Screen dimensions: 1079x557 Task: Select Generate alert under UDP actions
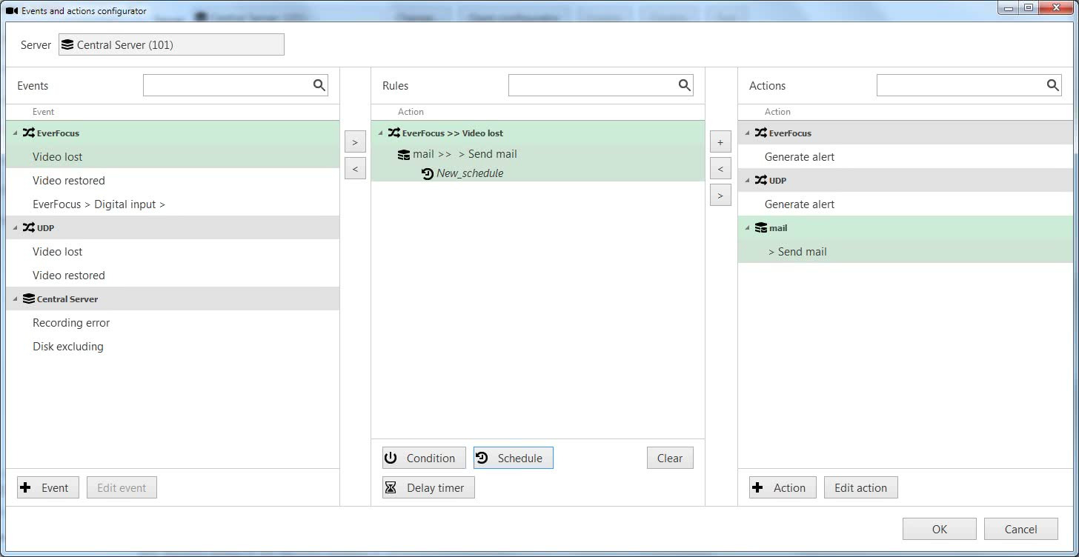point(800,204)
